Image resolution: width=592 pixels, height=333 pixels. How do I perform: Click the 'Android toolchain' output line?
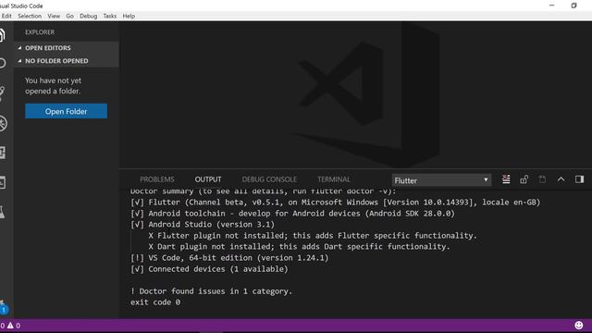(292, 214)
